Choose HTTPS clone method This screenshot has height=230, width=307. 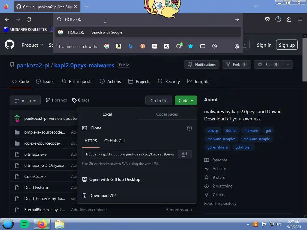pyautogui.click(x=91, y=141)
